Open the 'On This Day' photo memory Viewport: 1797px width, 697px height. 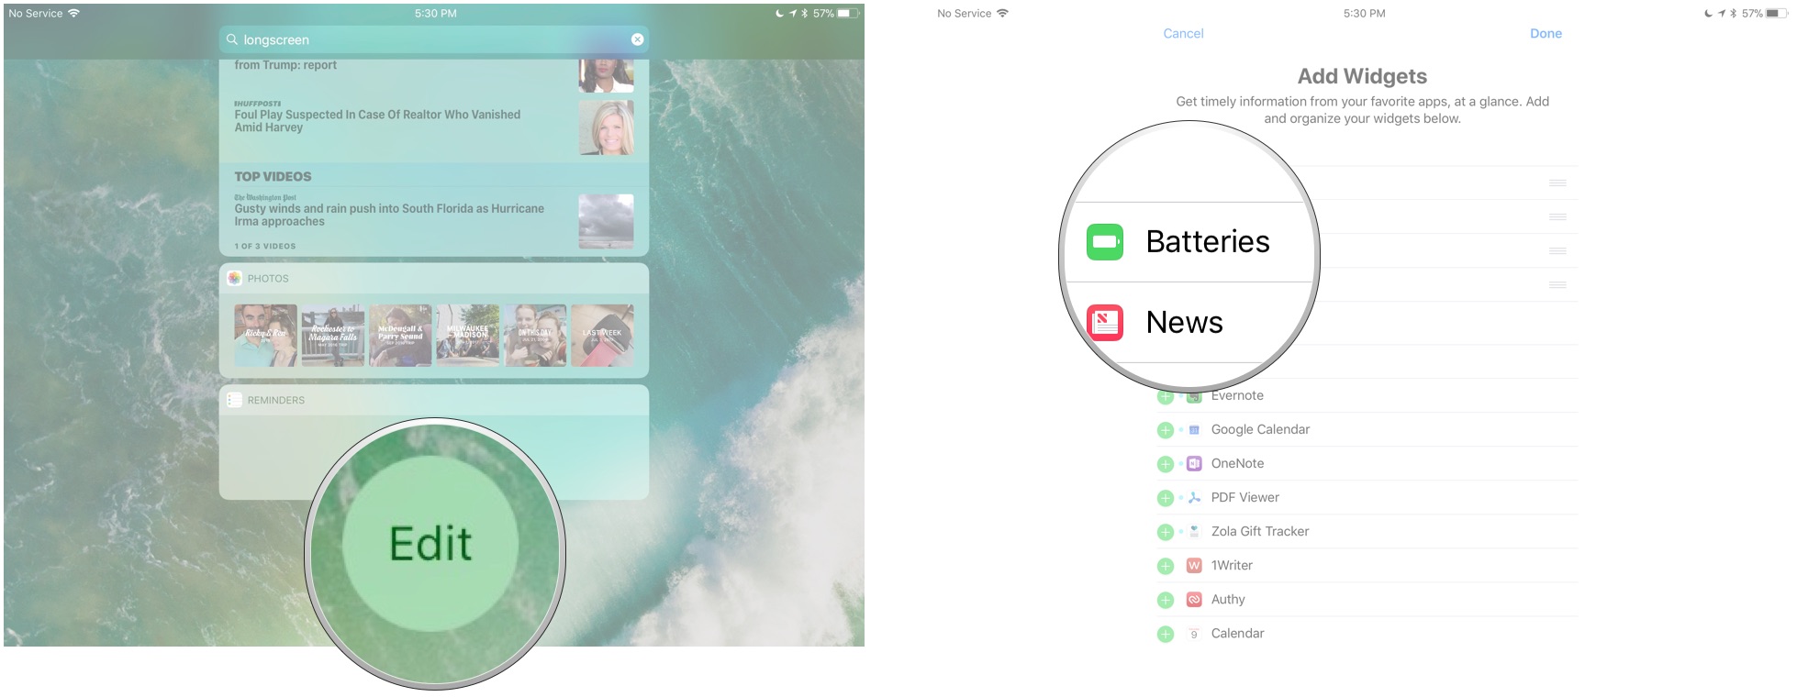tap(535, 336)
